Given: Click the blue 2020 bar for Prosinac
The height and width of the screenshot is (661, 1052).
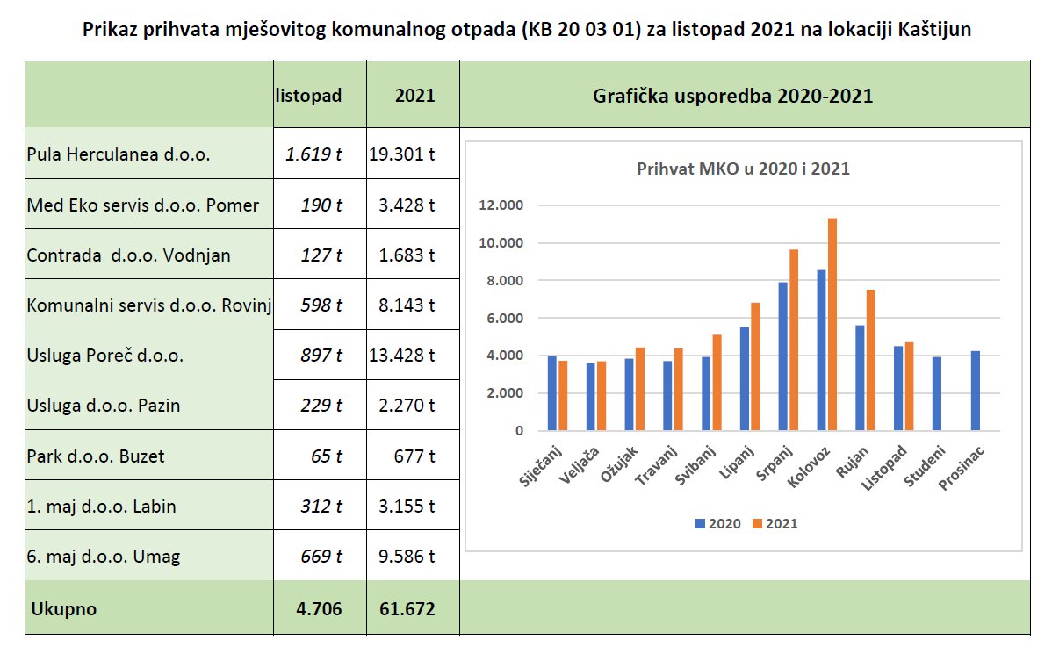Looking at the screenshot, I should [976, 390].
